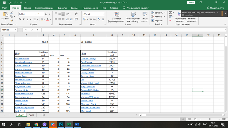Expand the Name Box R15C16 dropdown

(x=16, y=30)
